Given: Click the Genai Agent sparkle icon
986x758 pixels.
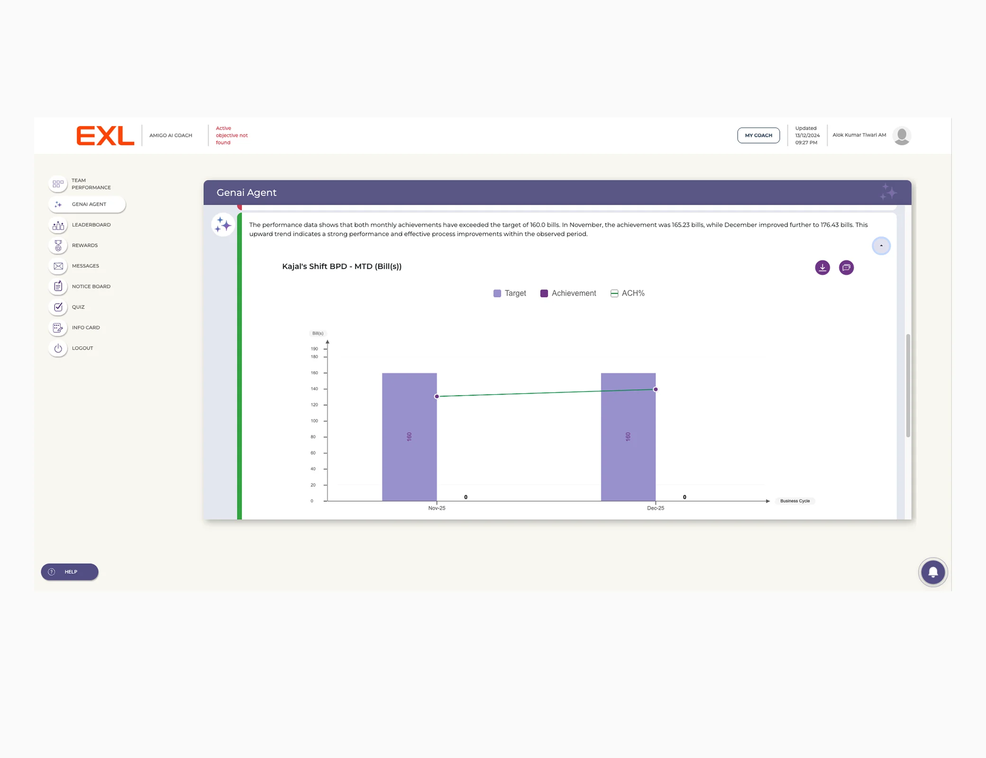Looking at the screenshot, I should click(x=58, y=204).
